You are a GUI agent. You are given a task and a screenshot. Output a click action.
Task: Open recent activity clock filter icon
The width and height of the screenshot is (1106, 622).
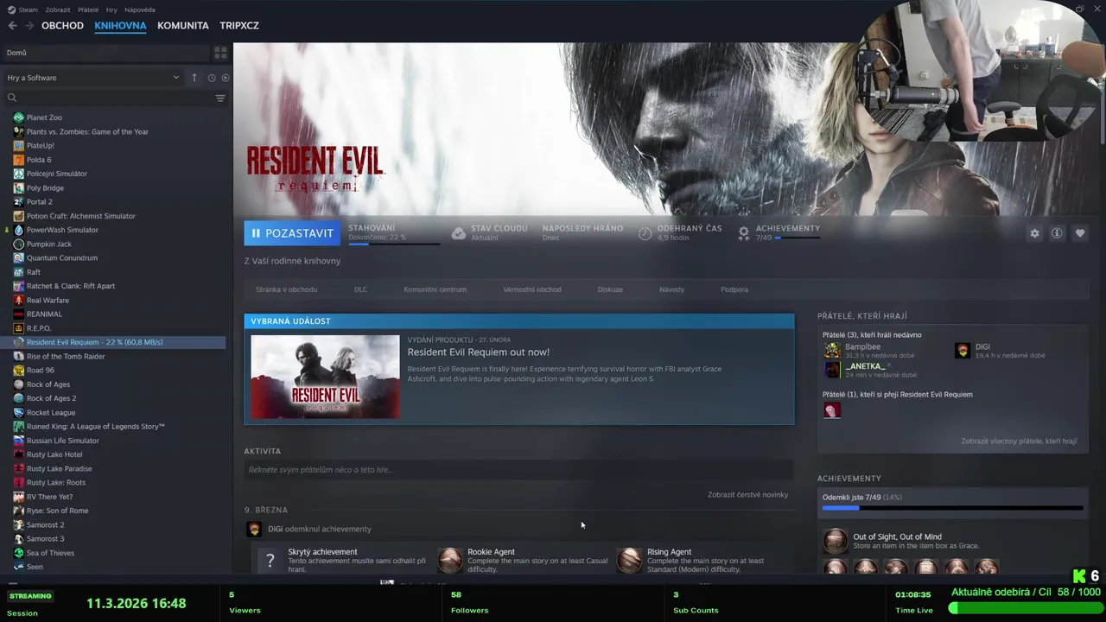[x=212, y=78]
